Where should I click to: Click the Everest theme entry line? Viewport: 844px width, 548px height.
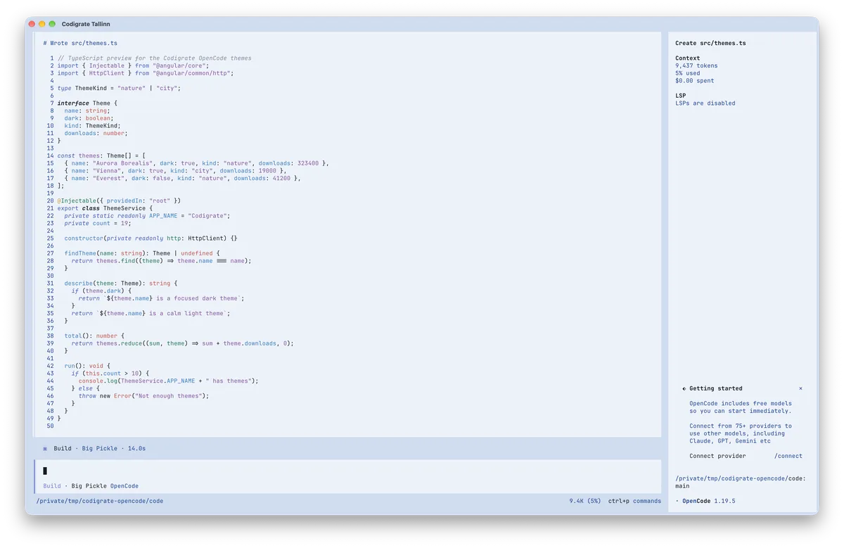182,178
